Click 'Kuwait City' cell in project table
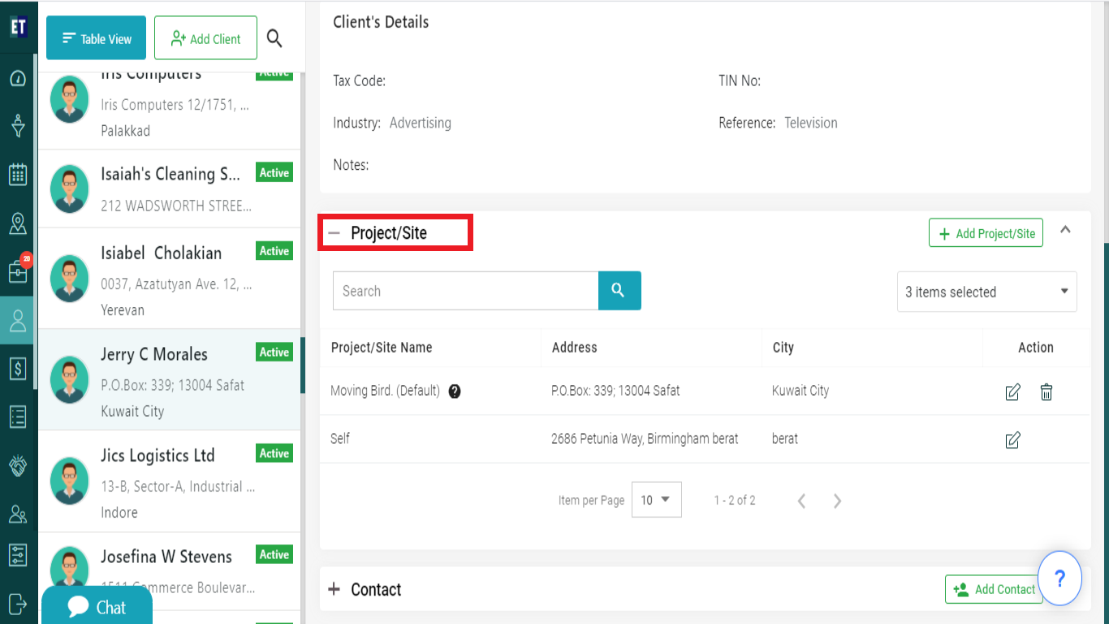Screen dimensions: 1109x624 (800, 391)
